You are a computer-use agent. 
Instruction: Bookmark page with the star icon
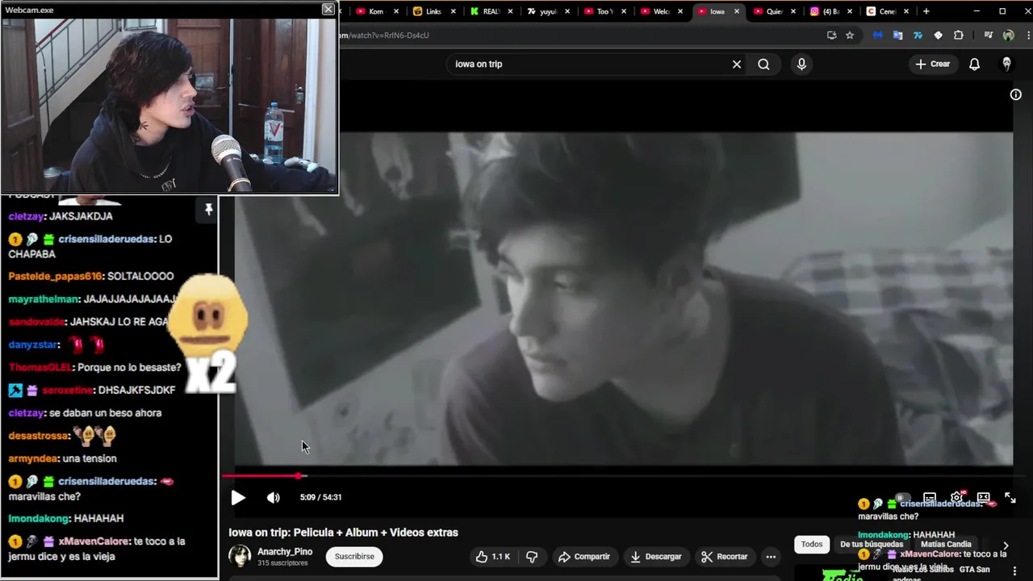coord(850,36)
